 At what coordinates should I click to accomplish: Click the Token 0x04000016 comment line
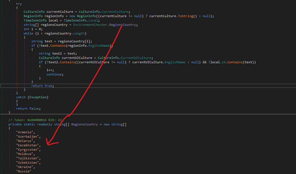35,120
